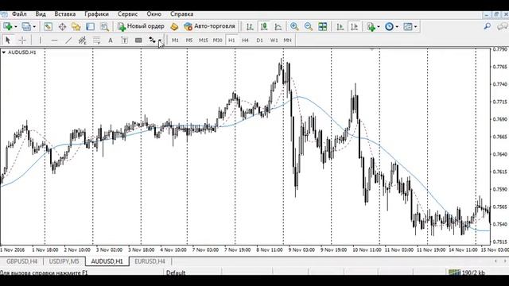Expand the indicators dropdown arrow
The height and width of the screenshot is (286, 509).
379,27
